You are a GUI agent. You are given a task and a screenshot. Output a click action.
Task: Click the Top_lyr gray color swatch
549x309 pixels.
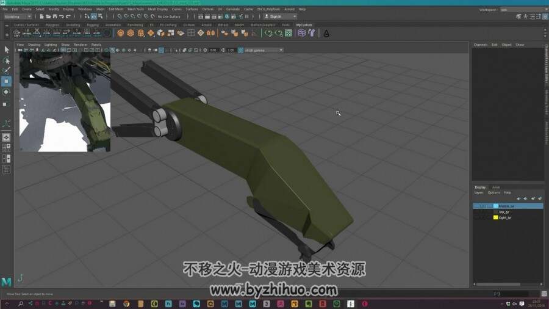coord(496,212)
